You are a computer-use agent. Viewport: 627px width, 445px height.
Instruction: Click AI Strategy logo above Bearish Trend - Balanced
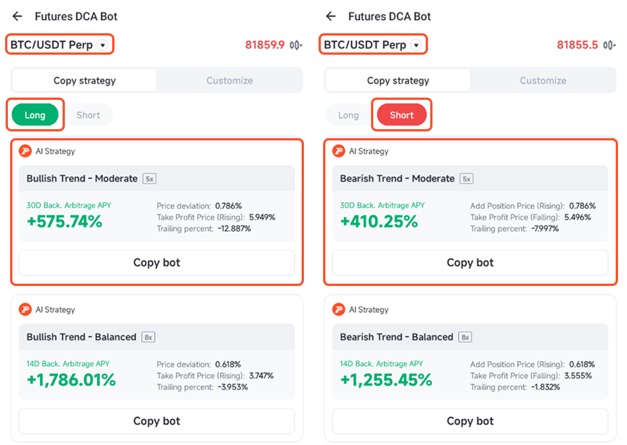(x=338, y=310)
